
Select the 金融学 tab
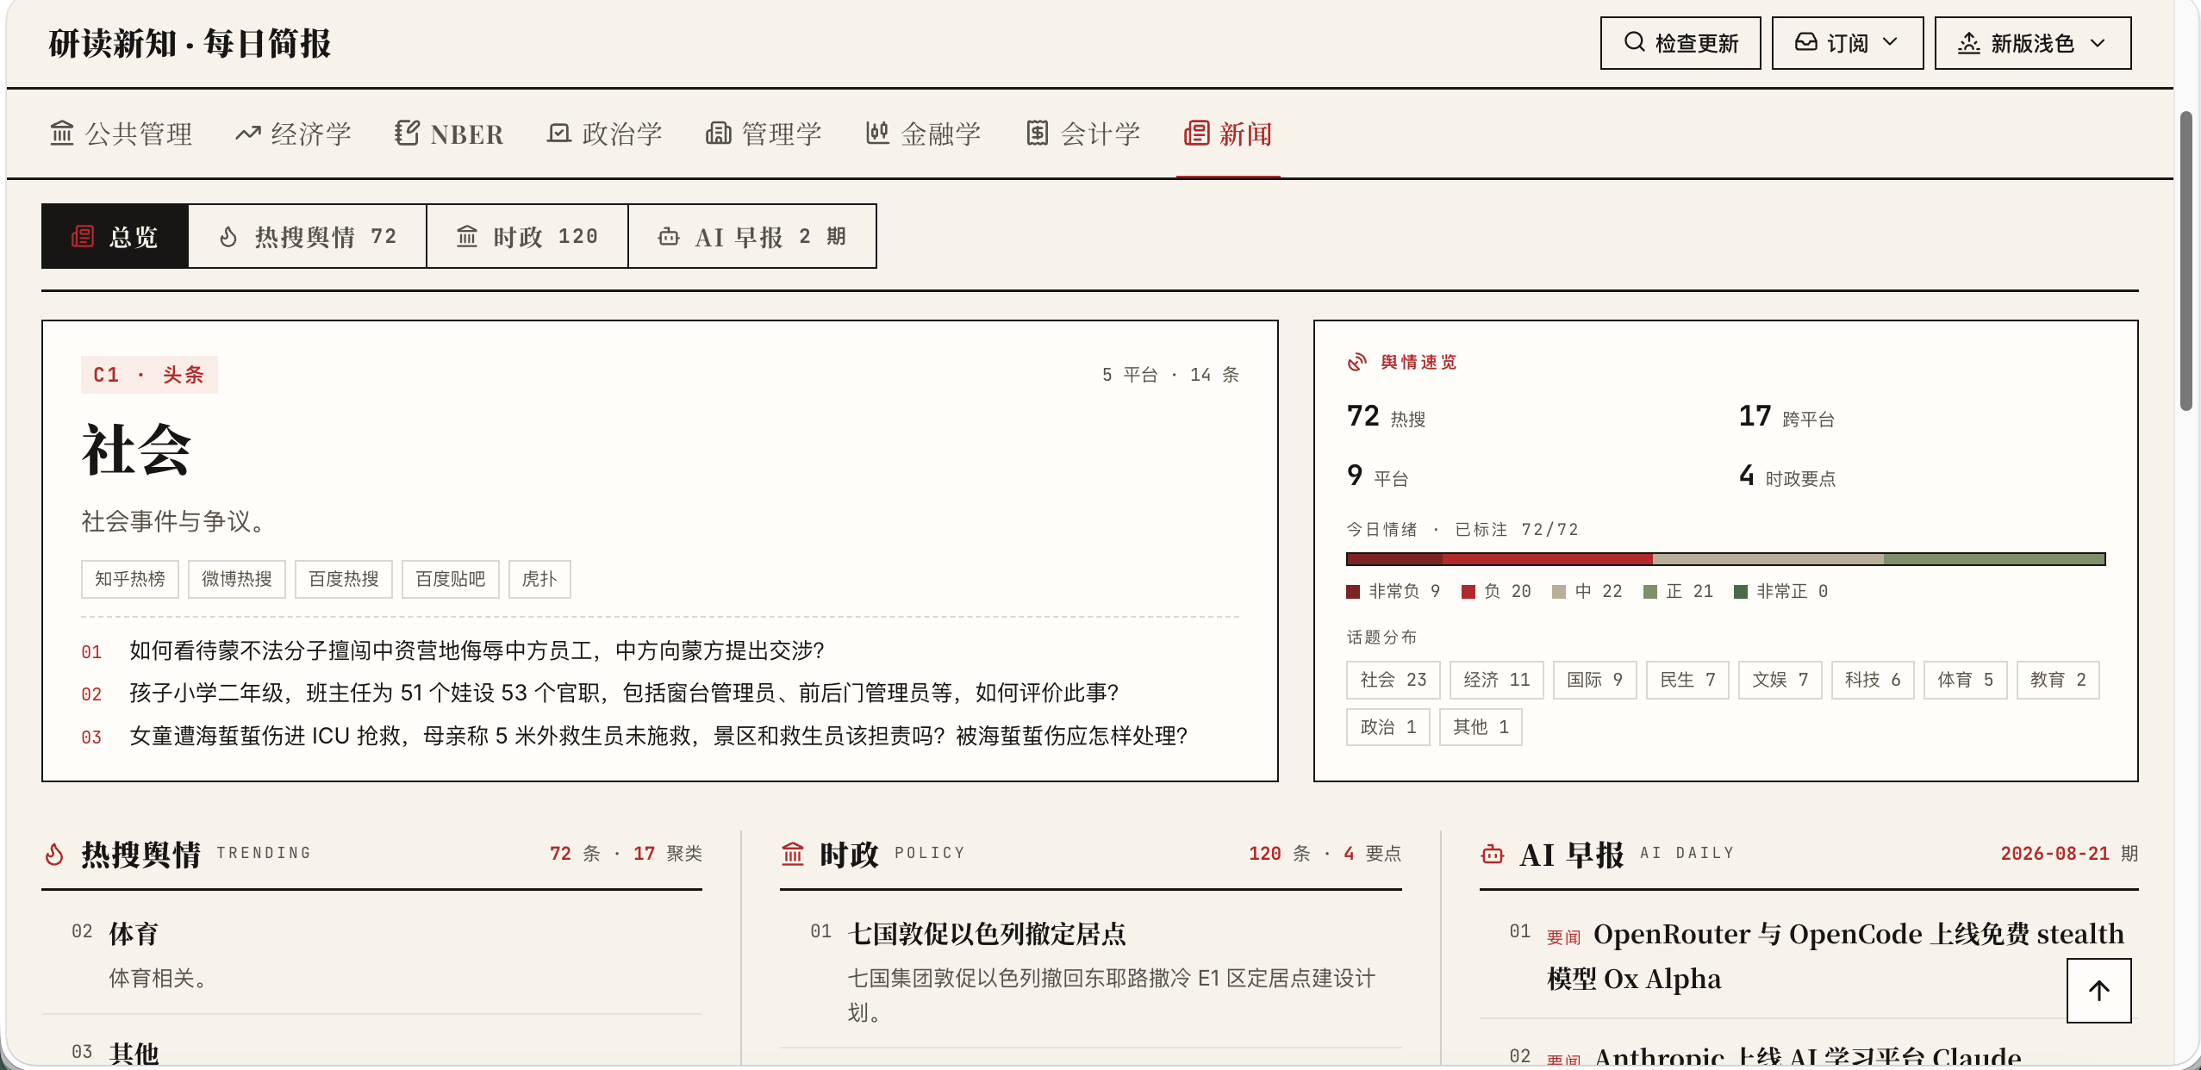pos(923,134)
